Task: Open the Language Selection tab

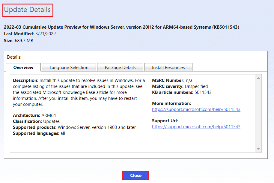Action: coord(69,68)
